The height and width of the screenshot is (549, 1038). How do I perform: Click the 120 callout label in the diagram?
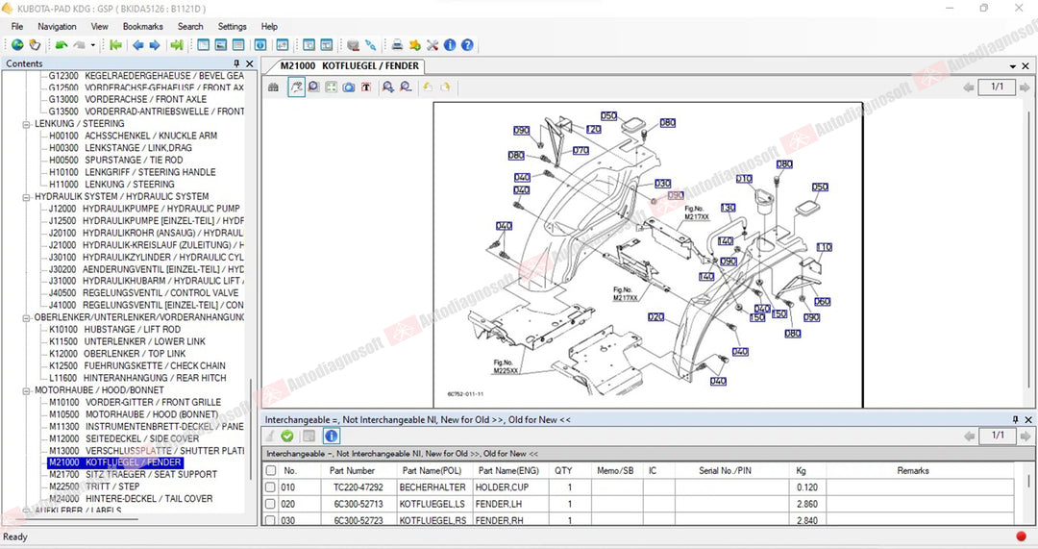(x=593, y=129)
